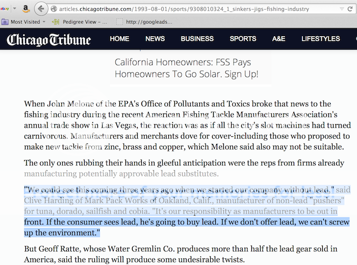This screenshot has width=357, height=265.
Task: Go to the NEWS navigation tab
Action: tap(155, 39)
